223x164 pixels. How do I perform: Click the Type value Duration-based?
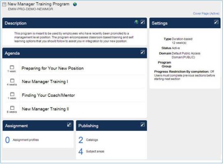[182, 39]
